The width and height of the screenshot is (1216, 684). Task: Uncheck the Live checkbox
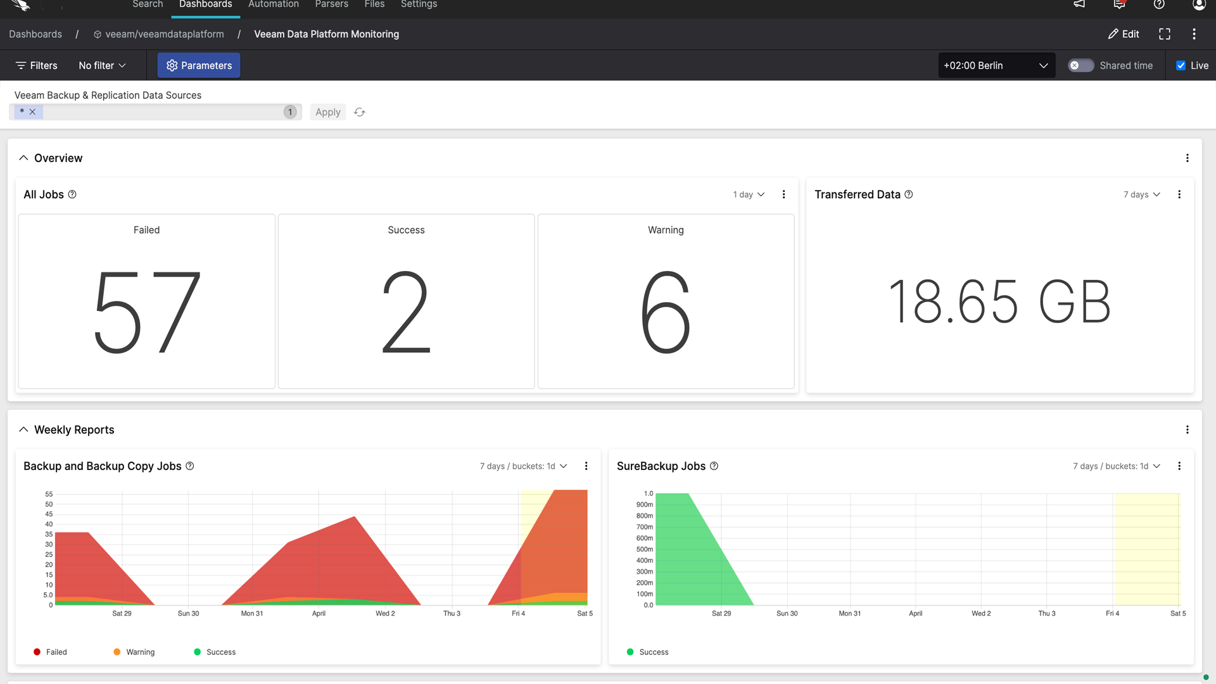pos(1181,66)
